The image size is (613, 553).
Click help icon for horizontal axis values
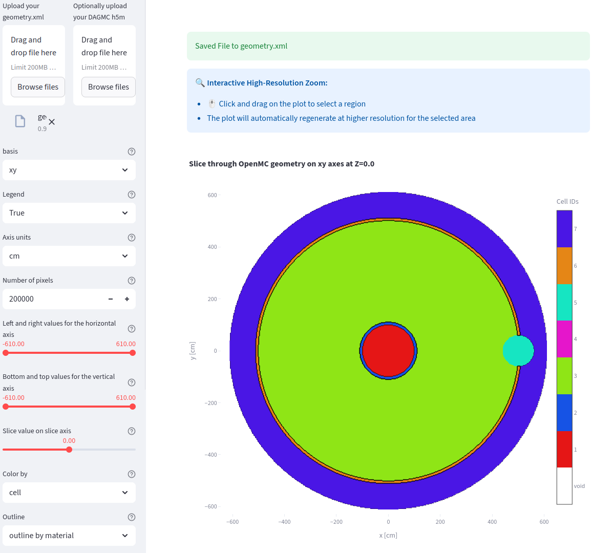coord(132,329)
